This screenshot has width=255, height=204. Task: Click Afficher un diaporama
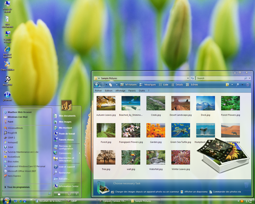click(194, 192)
